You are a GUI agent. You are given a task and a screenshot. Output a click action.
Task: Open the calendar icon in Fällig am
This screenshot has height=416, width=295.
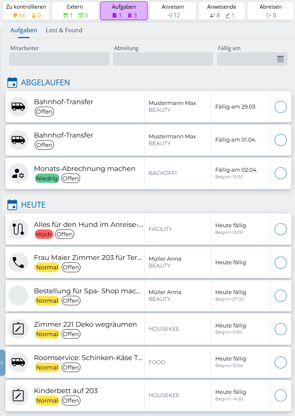click(x=280, y=59)
